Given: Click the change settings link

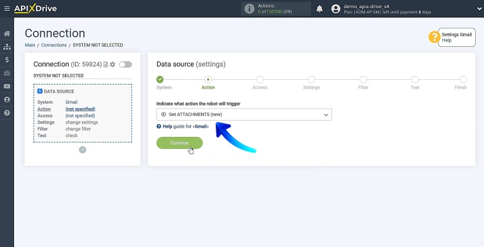Looking at the screenshot, I should click(x=82, y=122).
